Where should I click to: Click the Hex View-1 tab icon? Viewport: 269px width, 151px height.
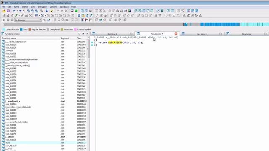pyautogui.click(x=183, y=34)
